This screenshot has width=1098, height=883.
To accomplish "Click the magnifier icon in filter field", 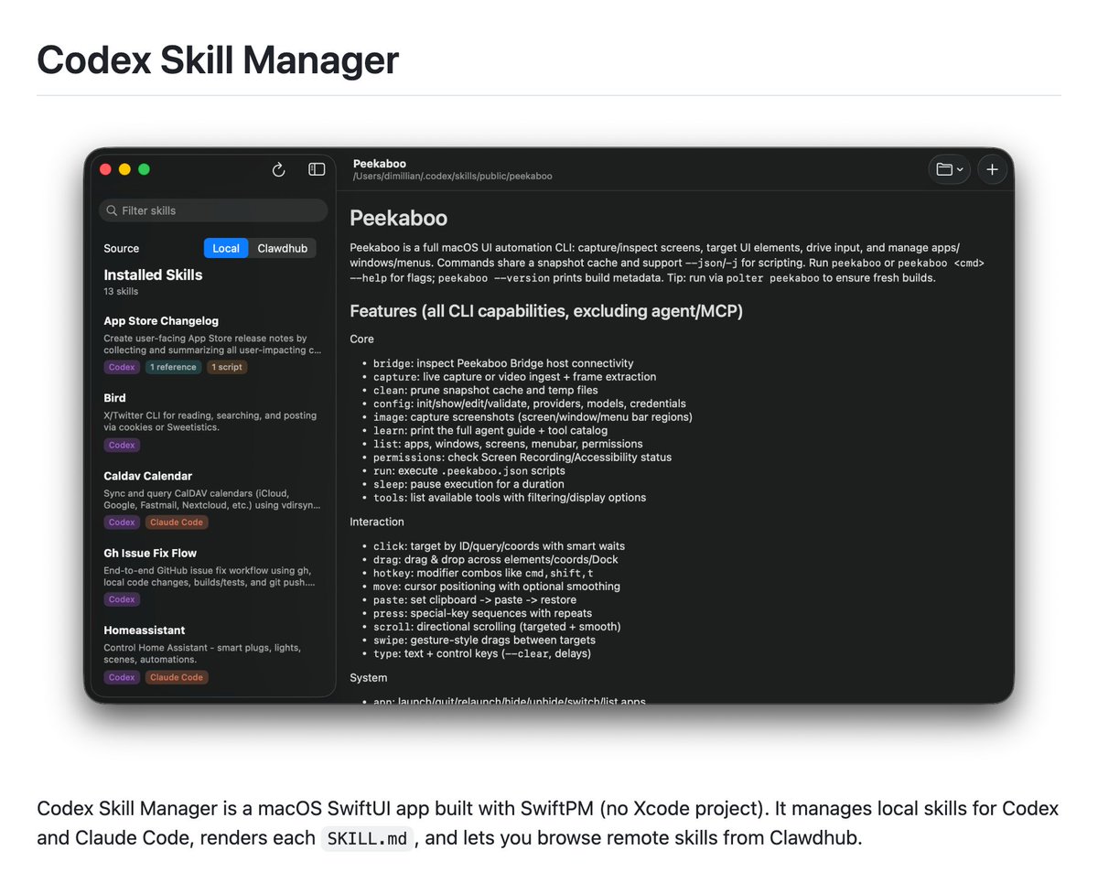I will click(x=112, y=210).
